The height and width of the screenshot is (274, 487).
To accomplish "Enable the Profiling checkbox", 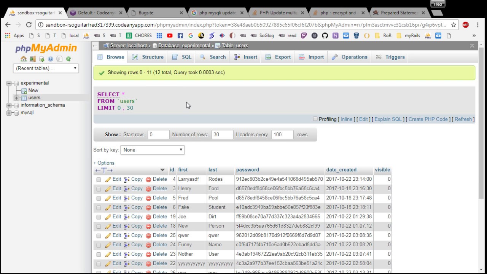I will tap(315, 119).
